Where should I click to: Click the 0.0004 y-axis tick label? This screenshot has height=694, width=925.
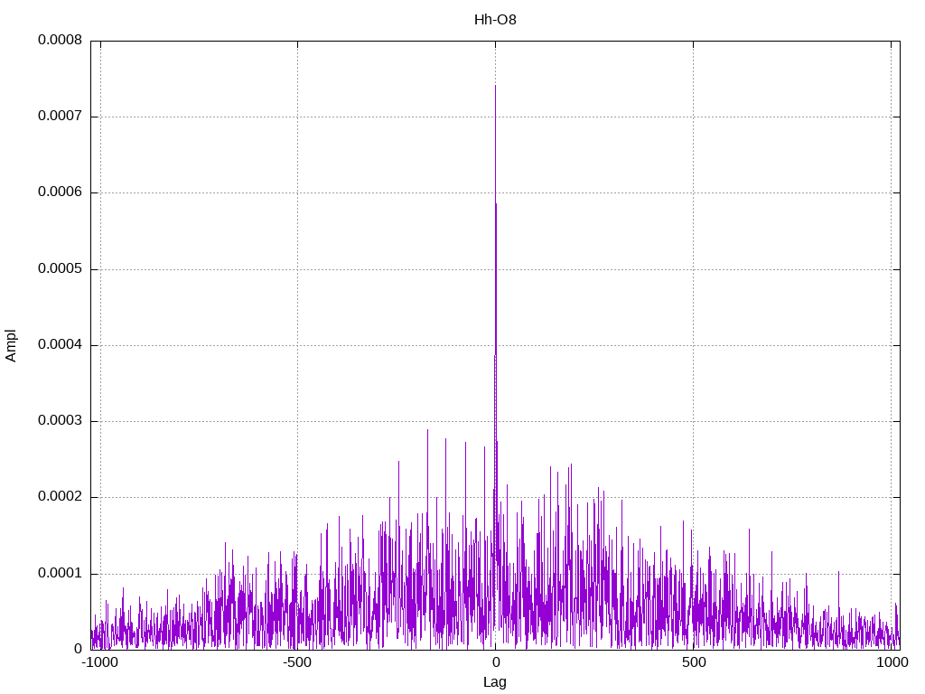[61, 344]
